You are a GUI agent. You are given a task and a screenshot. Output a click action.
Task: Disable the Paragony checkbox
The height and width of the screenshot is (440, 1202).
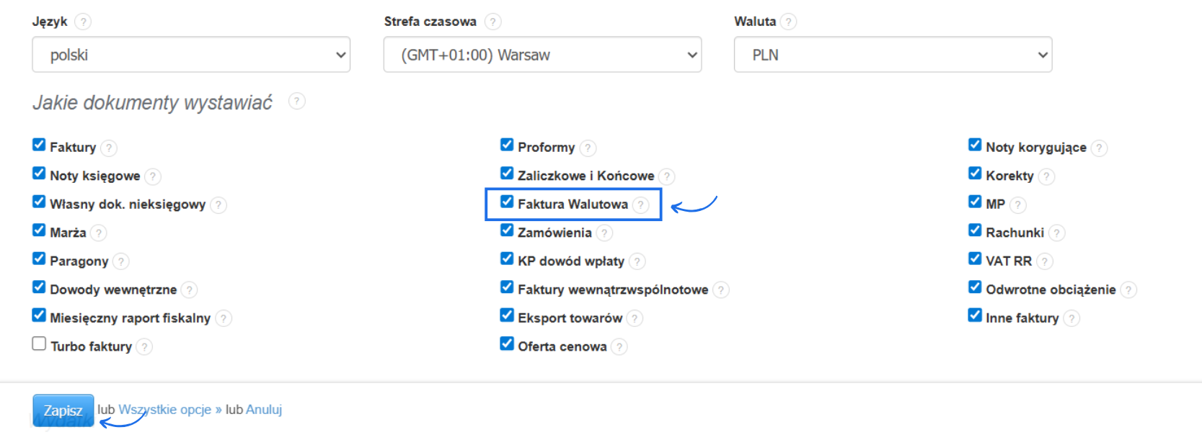coord(39,259)
